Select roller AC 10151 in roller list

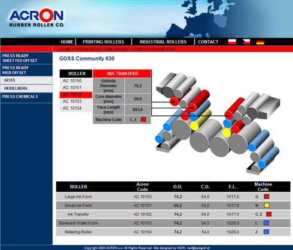(76, 87)
